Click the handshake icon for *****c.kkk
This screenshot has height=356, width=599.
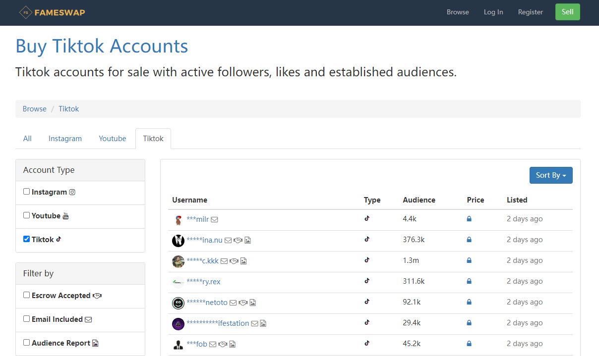pyautogui.click(x=234, y=261)
